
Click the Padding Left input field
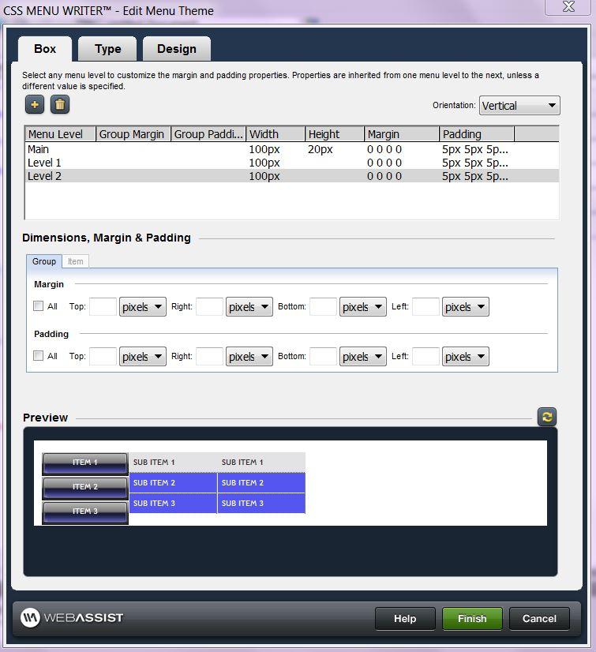tap(426, 356)
